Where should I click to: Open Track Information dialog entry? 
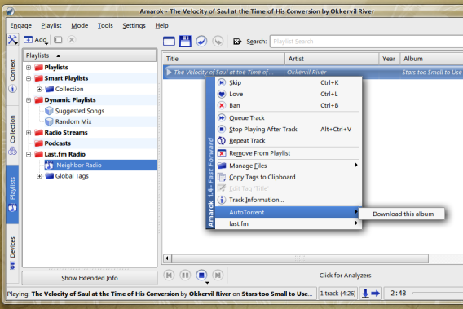tap(289, 200)
